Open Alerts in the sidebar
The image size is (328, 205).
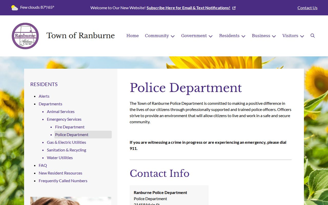[x=44, y=96]
